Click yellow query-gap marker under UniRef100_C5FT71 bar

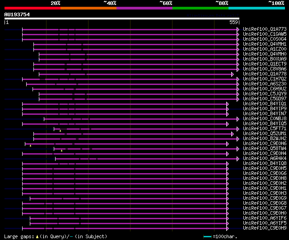coord(60,131)
